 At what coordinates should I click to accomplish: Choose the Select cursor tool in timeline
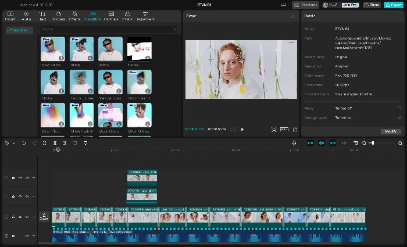coord(7,143)
